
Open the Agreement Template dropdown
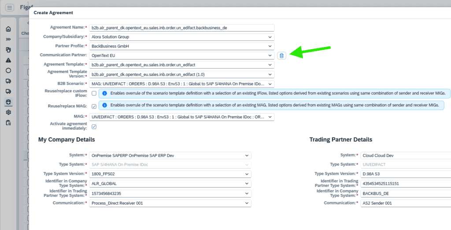click(x=182, y=65)
